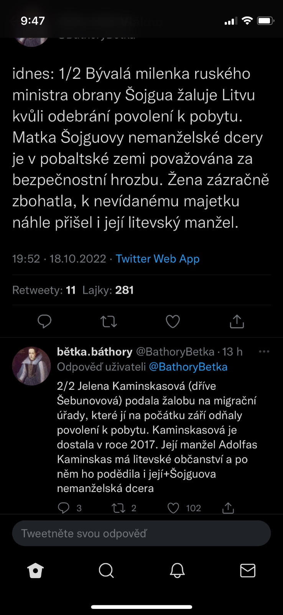The image size is (283, 615).
Task: Tap the Tweetněte svou odpověď field
Action: click(141, 533)
